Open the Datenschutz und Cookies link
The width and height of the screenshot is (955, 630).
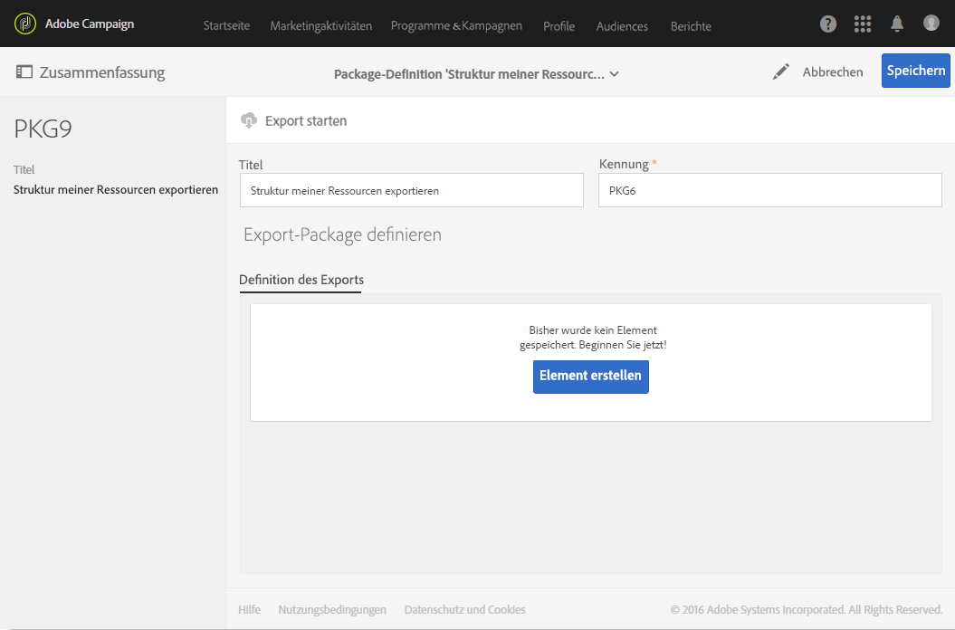pyautogui.click(x=464, y=610)
